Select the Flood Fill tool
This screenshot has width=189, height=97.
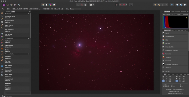[x=2, y=34]
